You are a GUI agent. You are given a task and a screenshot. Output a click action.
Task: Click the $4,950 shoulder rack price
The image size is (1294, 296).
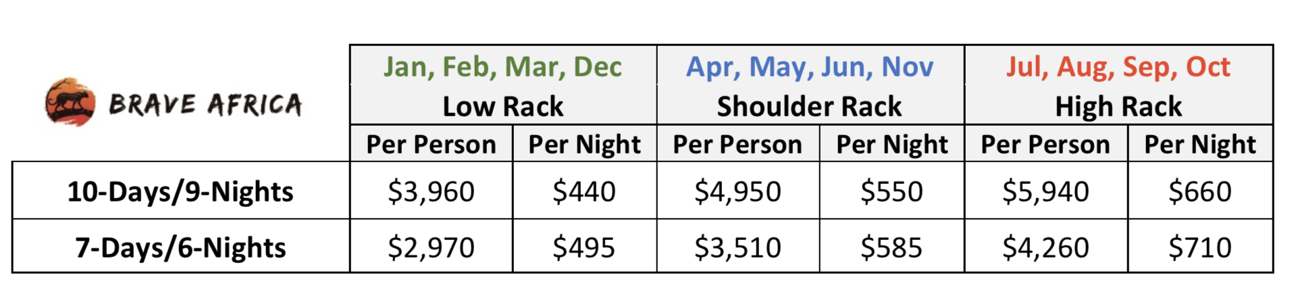[737, 192]
